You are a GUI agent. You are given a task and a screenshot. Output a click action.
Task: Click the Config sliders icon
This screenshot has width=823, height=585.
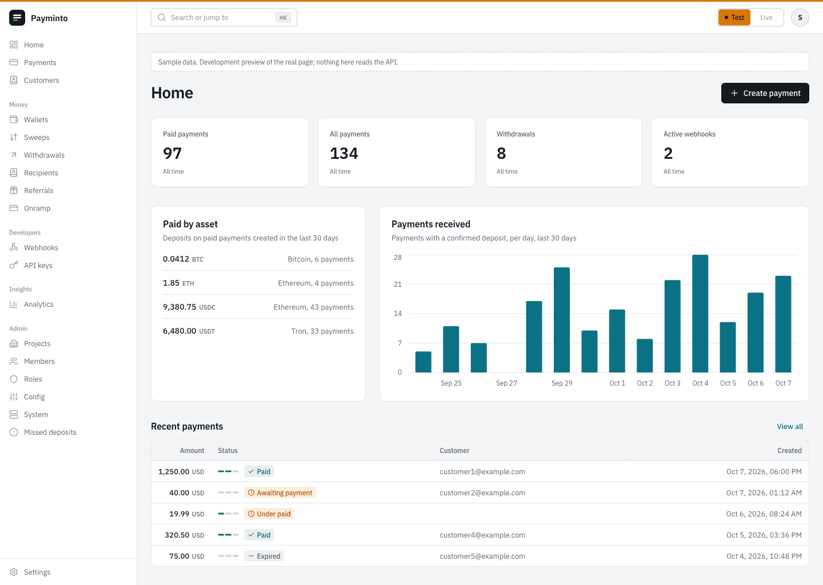[x=14, y=396]
